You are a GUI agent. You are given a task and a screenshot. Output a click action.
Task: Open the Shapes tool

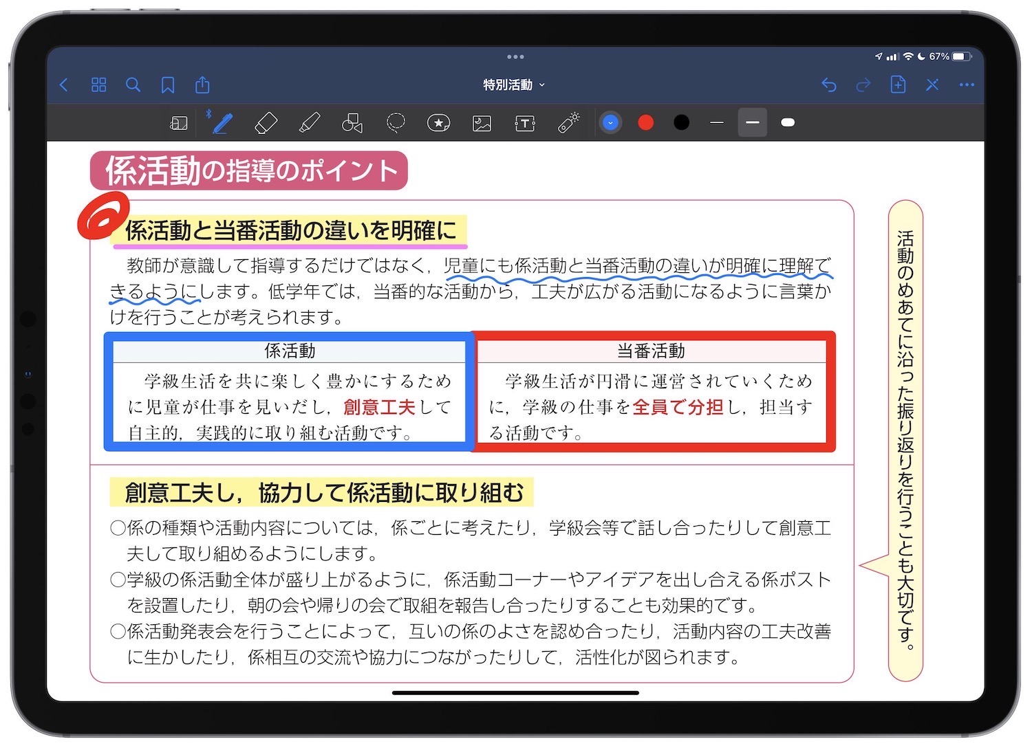(x=352, y=122)
